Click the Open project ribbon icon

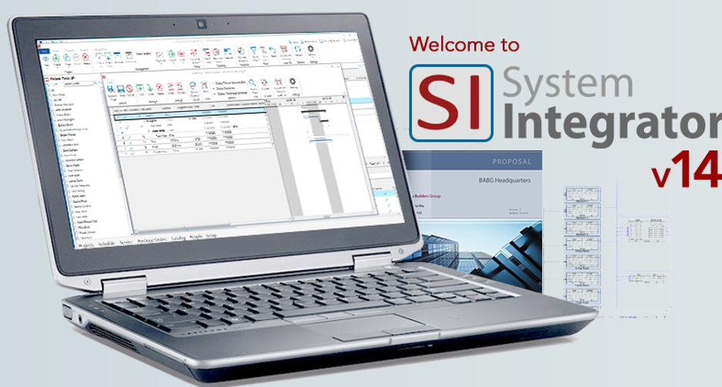point(67,58)
